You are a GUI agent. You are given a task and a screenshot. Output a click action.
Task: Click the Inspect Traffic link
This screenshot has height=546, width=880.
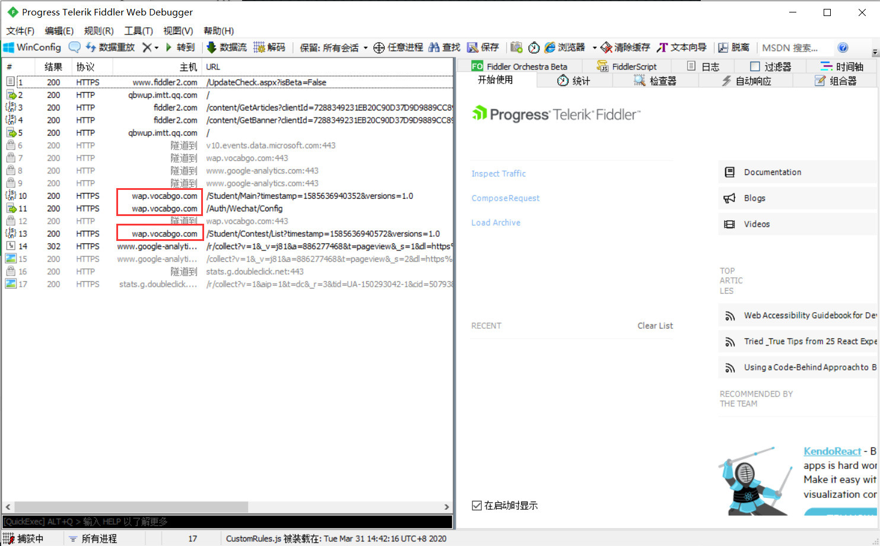tap(498, 173)
